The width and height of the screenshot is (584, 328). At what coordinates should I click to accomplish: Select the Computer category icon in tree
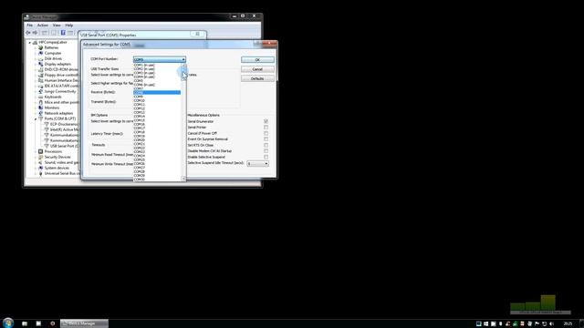tap(40, 53)
